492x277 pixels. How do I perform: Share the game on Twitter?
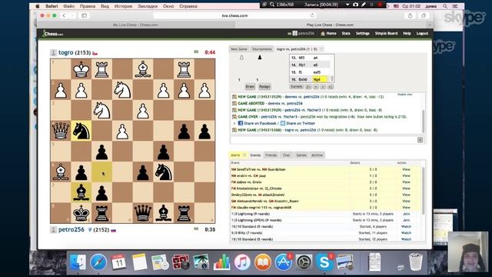298,123
